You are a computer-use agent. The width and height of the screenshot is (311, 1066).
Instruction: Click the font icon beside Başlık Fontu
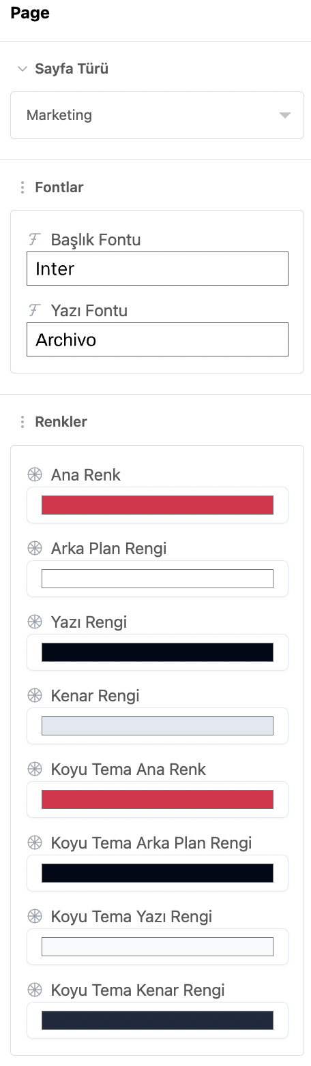(34, 239)
